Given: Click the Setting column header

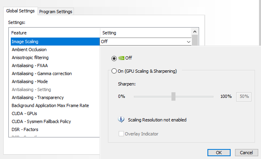Looking at the screenshot, I should 146,33.
